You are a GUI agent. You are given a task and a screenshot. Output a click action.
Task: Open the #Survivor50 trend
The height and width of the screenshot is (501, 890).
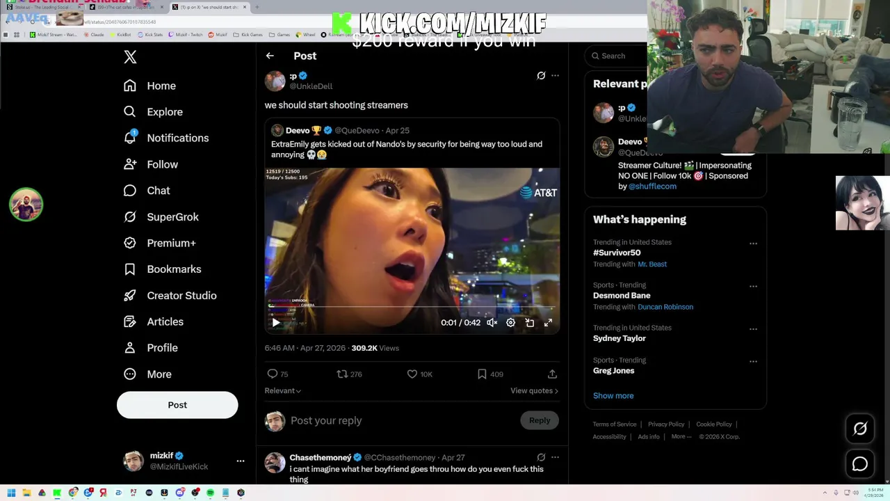(x=617, y=253)
